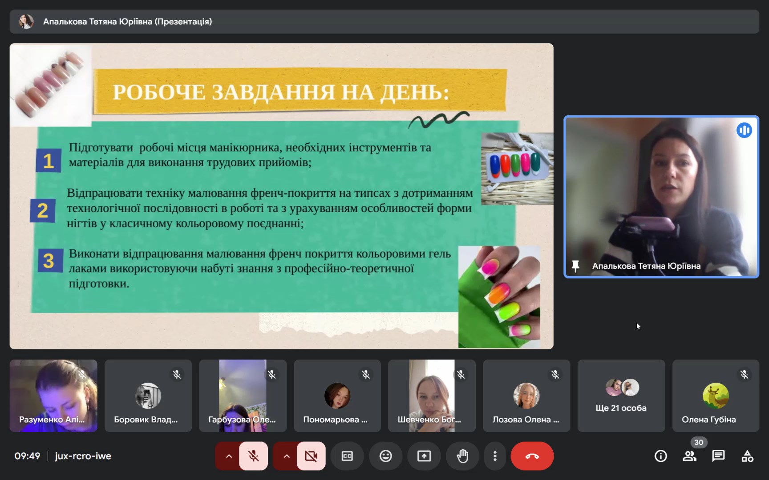
Task: Open emoji reactions
Action: (x=385, y=456)
